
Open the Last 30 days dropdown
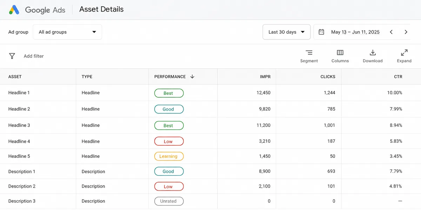(x=287, y=32)
